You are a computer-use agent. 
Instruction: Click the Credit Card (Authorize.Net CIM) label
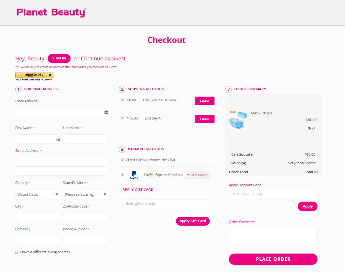(x=150, y=160)
